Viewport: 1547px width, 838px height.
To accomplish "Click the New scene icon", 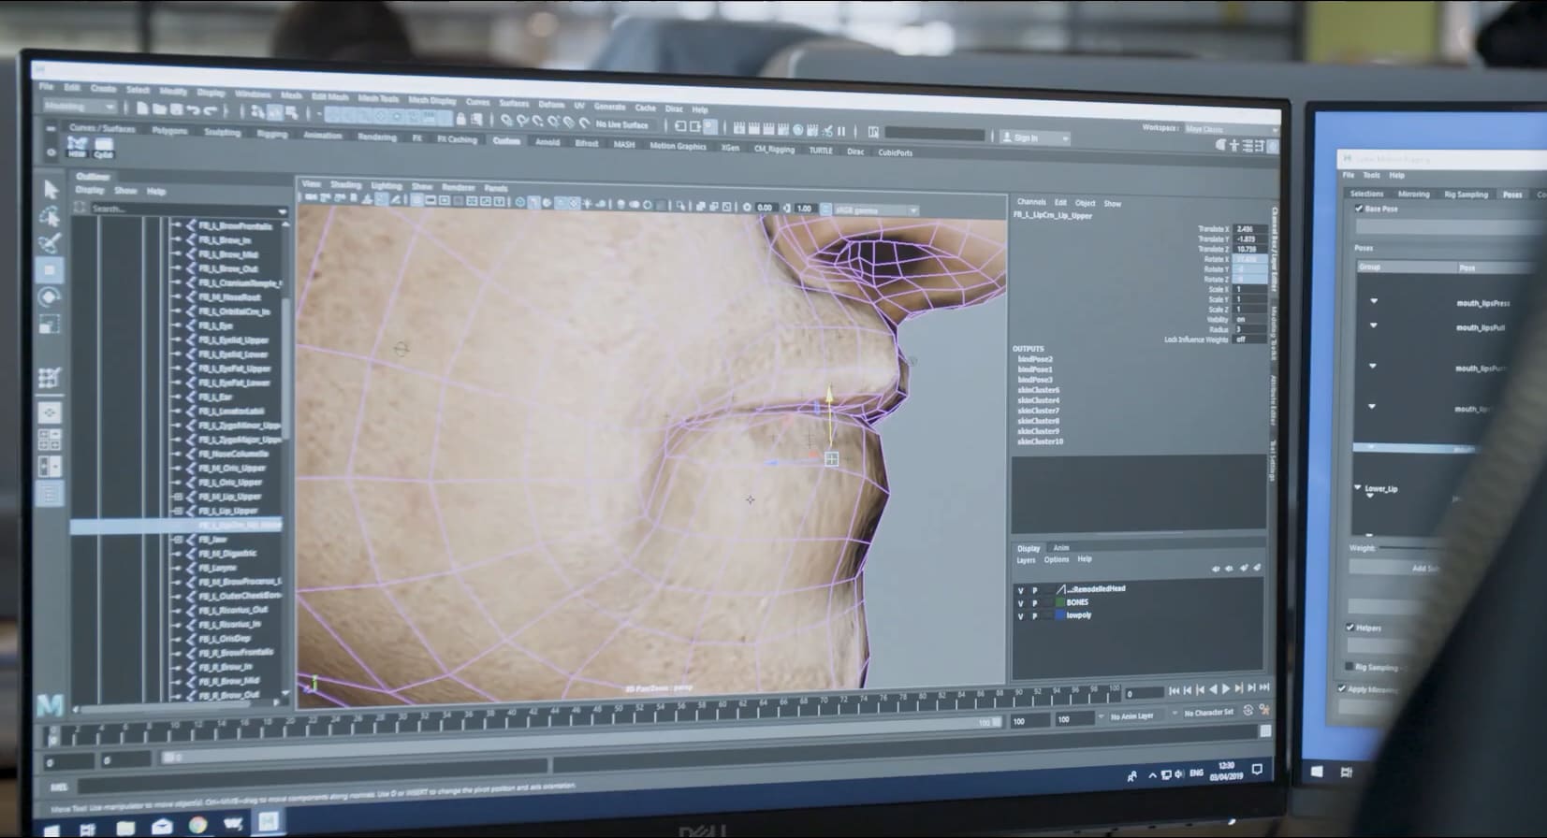I will (x=142, y=108).
